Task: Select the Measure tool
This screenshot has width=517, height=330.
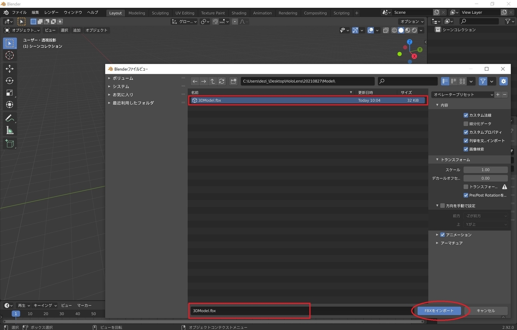Action: 9,130
